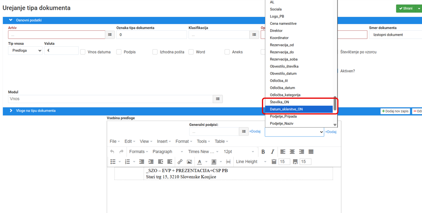Screen dimensions: 422x213
Task: Open the Paragraph style dropdown
Action: pos(168,152)
